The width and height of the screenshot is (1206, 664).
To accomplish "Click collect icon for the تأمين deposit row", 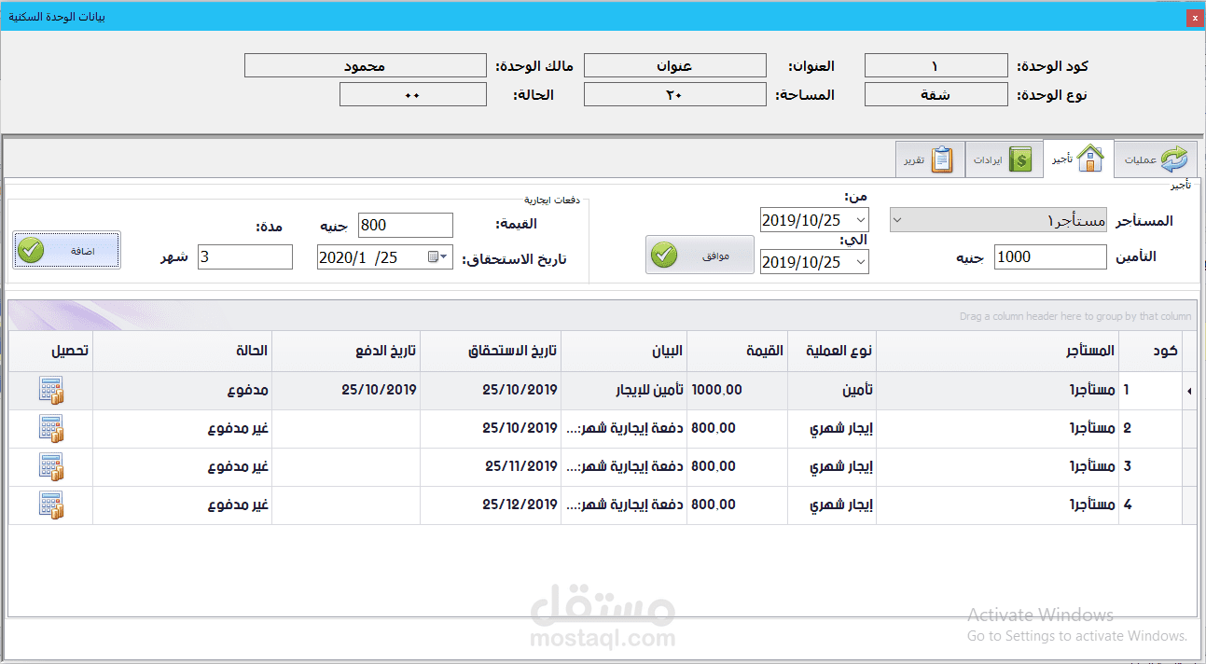I will (x=51, y=390).
